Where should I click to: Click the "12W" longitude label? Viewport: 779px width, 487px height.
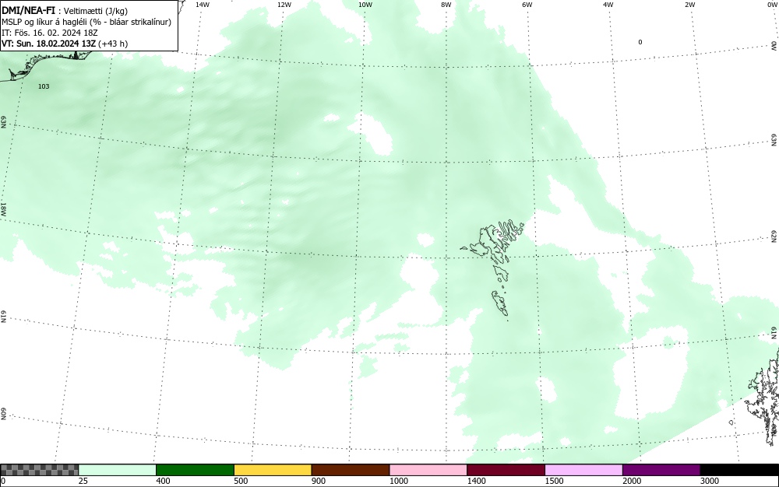tap(284, 5)
